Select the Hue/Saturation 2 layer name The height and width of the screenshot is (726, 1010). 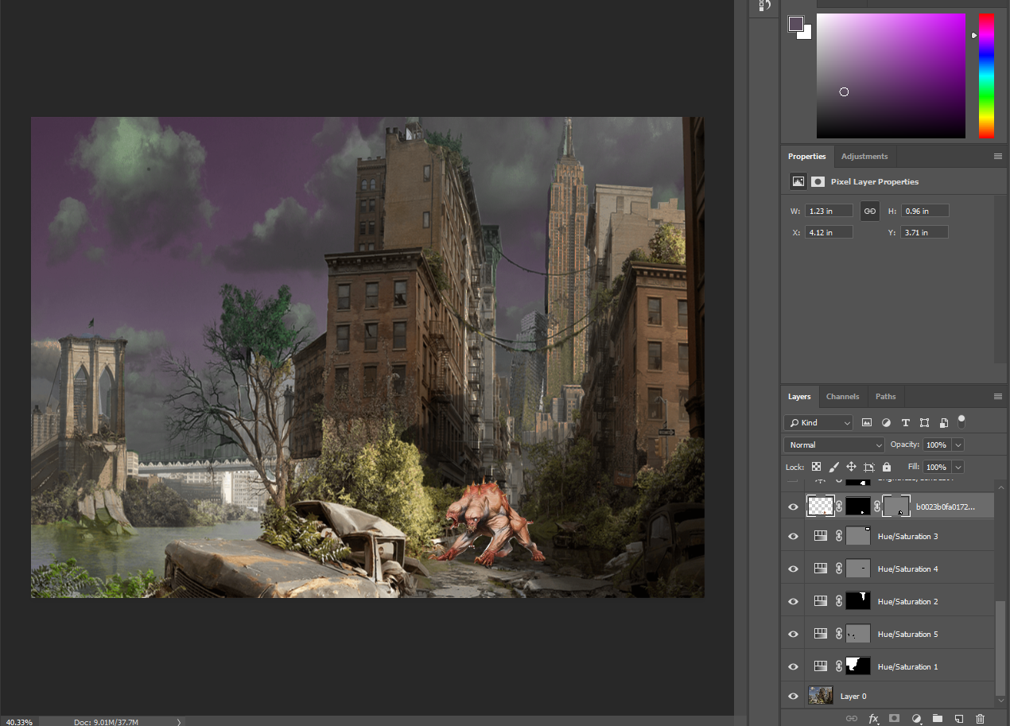907,602
